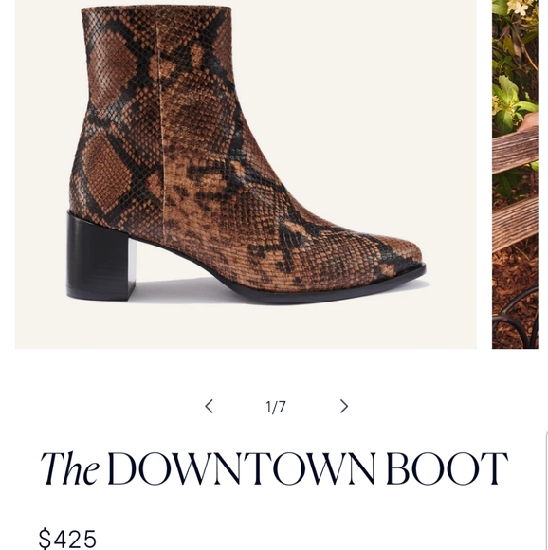Select the garden fence photo in carousel

click(x=515, y=174)
